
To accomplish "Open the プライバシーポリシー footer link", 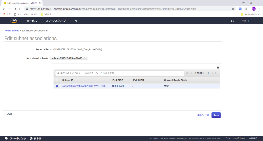I will click(x=234, y=138).
